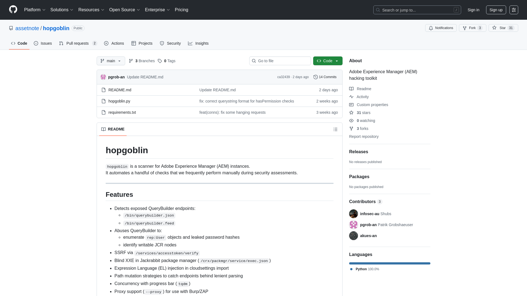The height and width of the screenshot is (296, 527).
Task: Switch to the Pull requests tab
Action: pos(78,43)
